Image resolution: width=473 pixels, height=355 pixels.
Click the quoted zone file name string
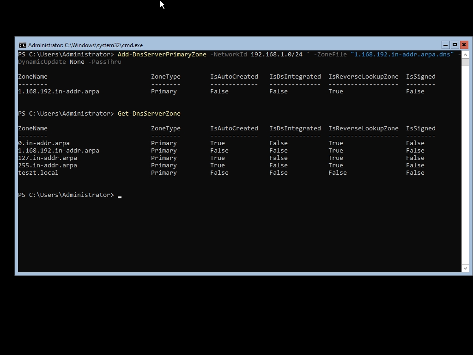pos(402,55)
